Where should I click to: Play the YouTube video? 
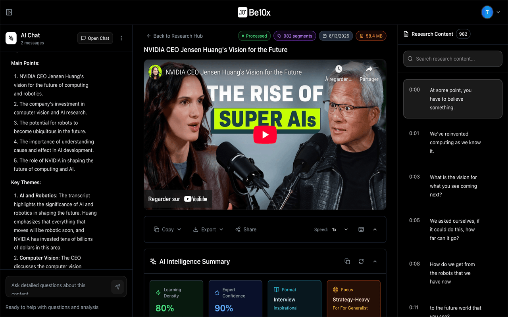click(x=265, y=135)
